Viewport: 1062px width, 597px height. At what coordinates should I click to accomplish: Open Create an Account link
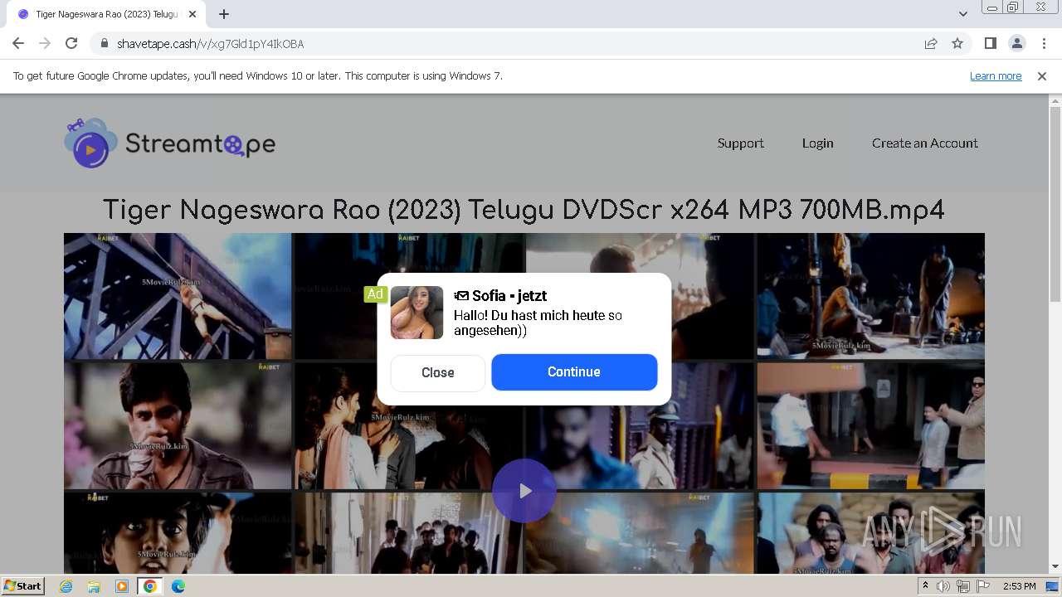tap(924, 143)
